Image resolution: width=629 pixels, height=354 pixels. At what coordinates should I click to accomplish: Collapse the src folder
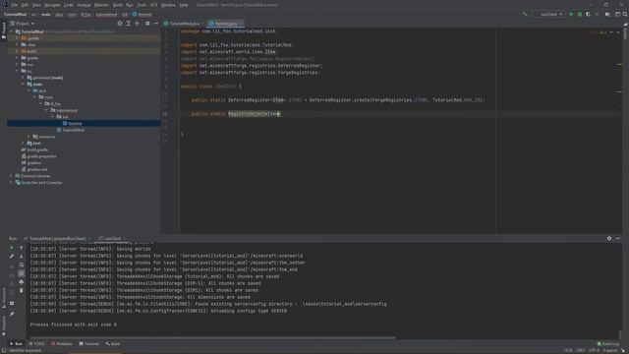click(18, 71)
